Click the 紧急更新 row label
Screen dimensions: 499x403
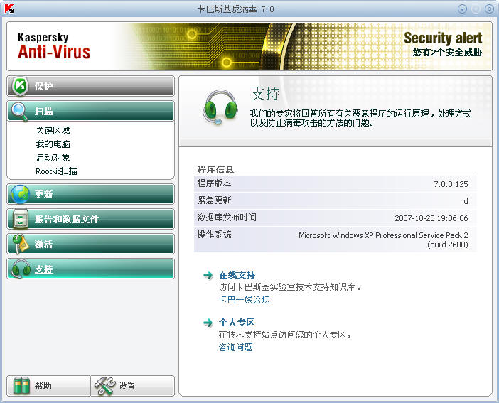(214, 200)
